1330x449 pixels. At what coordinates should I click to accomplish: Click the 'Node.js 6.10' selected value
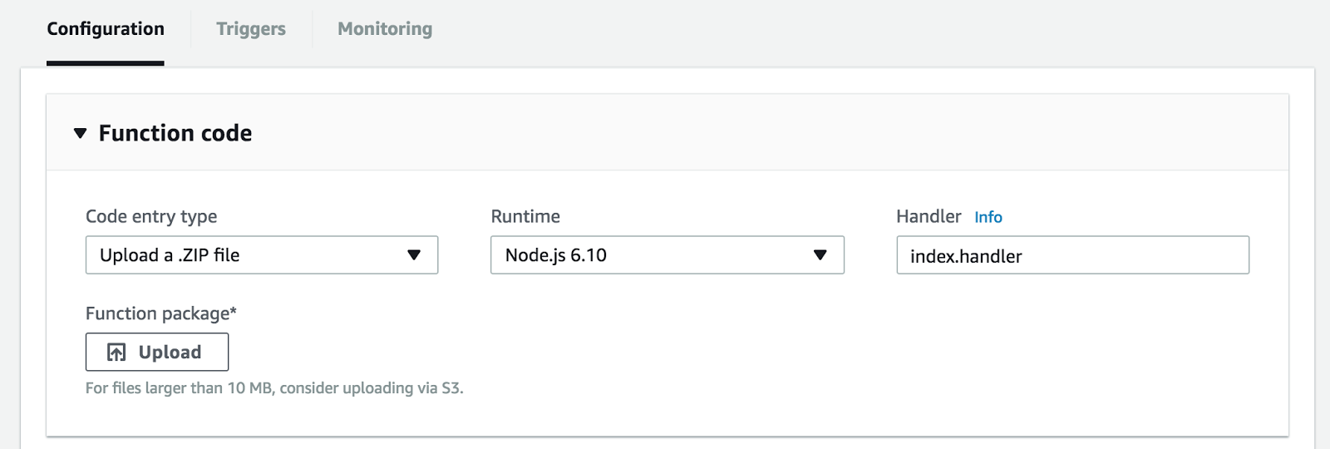click(556, 255)
